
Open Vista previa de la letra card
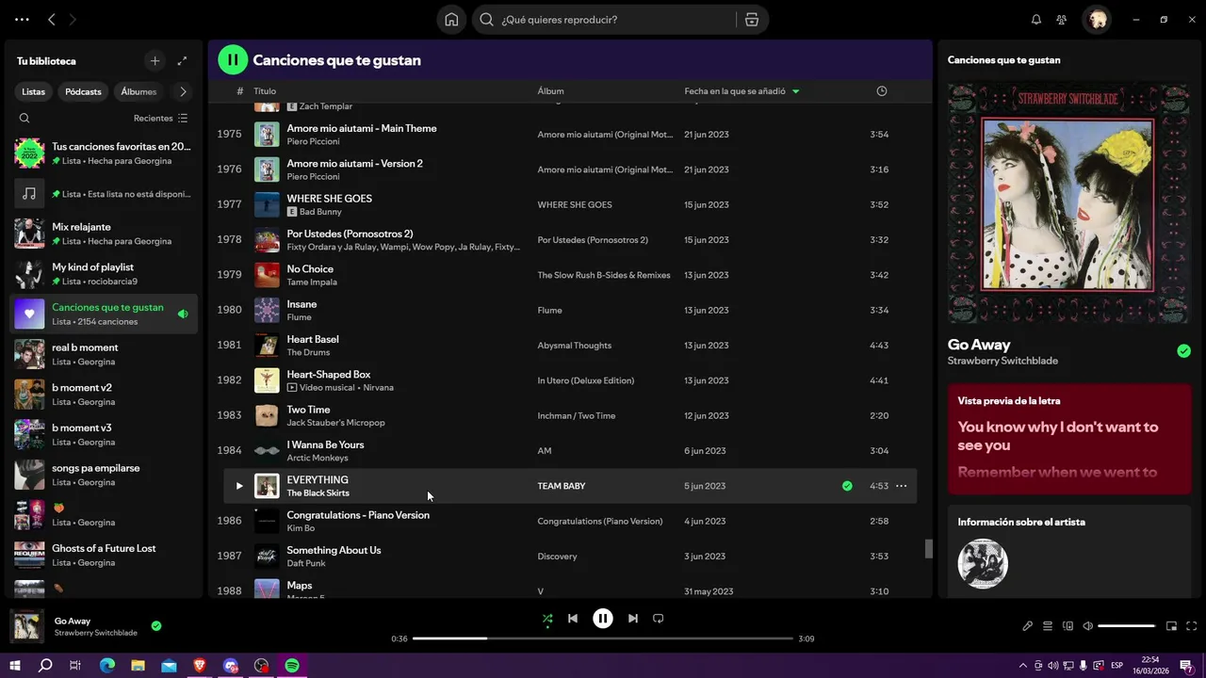1069,439
